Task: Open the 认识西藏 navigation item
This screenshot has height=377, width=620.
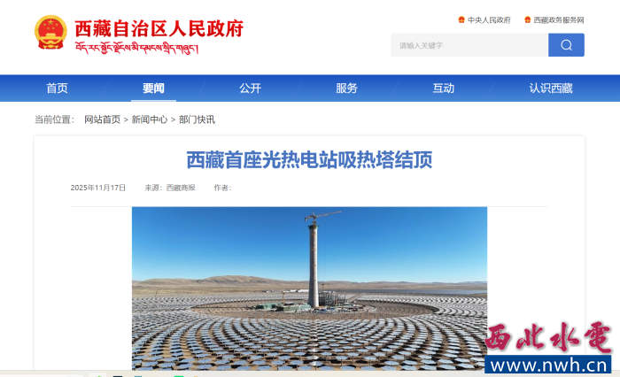Action: tap(551, 88)
